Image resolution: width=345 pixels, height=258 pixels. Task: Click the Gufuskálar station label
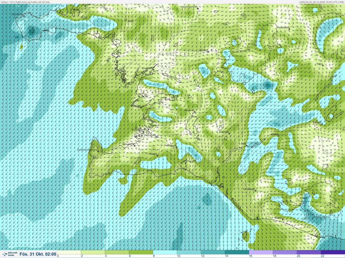pyautogui.click(x=17, y=14)
